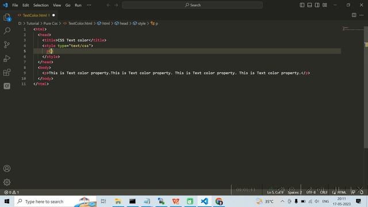Split the editor to the right
This screenshot has width=368, height=207.
354,15
